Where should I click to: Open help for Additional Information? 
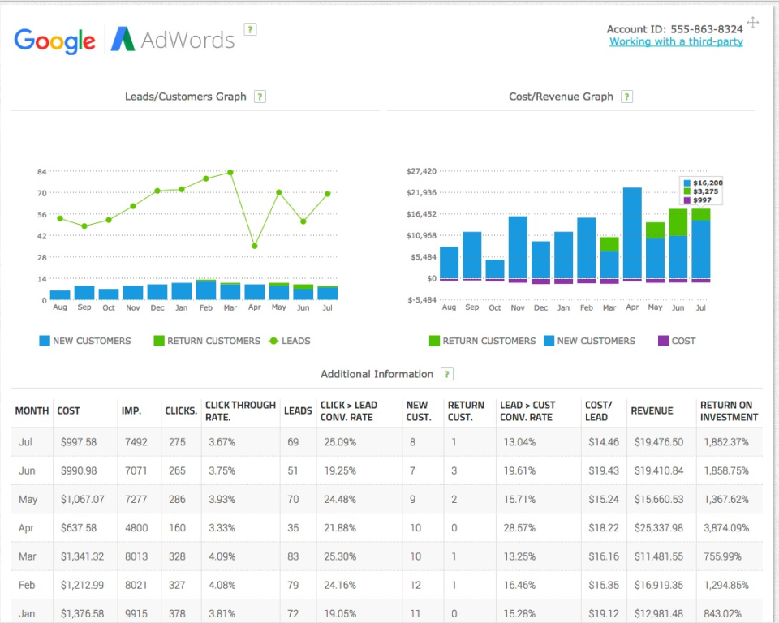[447, 374]
